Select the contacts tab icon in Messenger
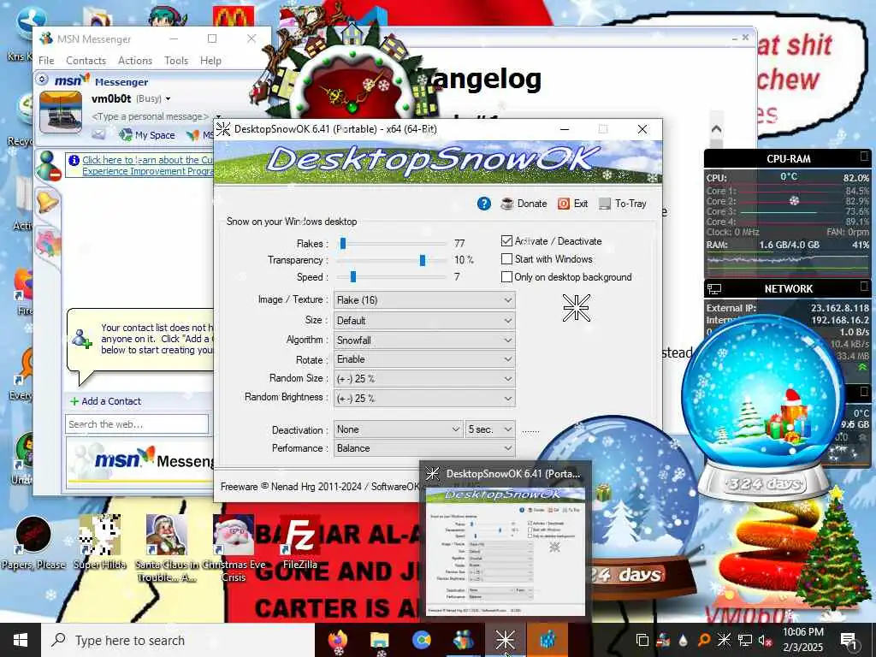The image size is (876, 657). [x=48, y=165]
